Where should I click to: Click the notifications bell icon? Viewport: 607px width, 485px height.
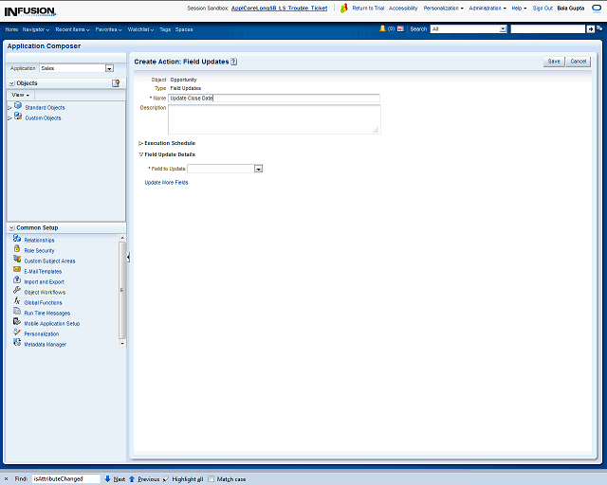point(382,29)
